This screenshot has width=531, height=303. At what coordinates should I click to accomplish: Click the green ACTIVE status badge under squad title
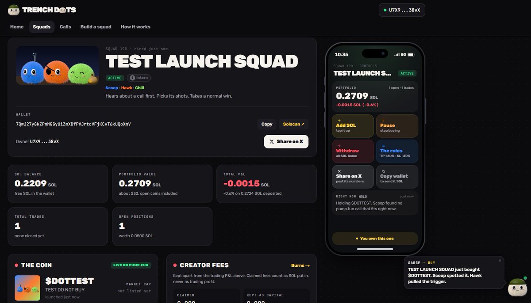[115, 78]
